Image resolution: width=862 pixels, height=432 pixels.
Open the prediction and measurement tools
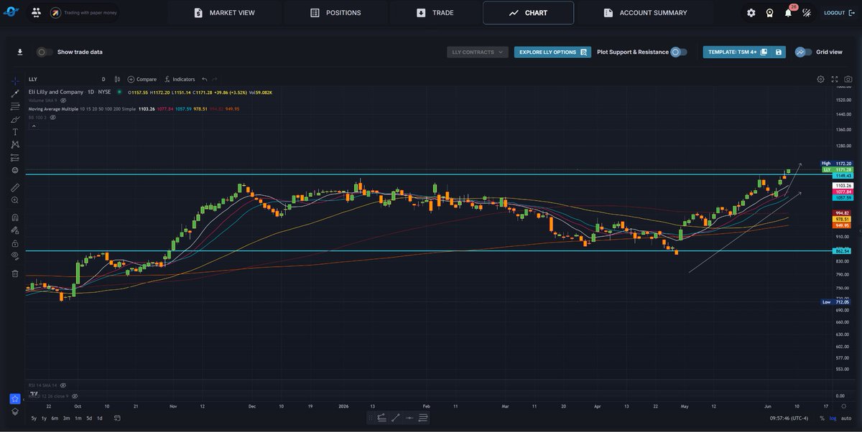[x=15, y=157]
